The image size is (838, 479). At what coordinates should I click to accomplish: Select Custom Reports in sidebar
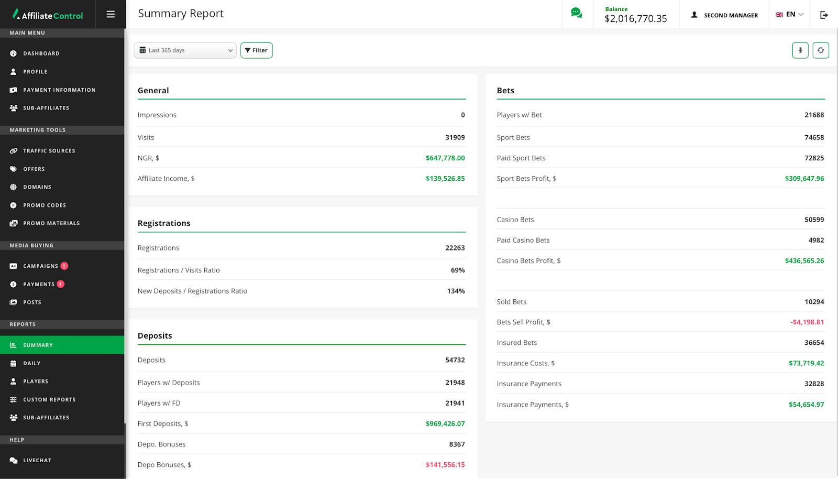click(x=49, y=400)
